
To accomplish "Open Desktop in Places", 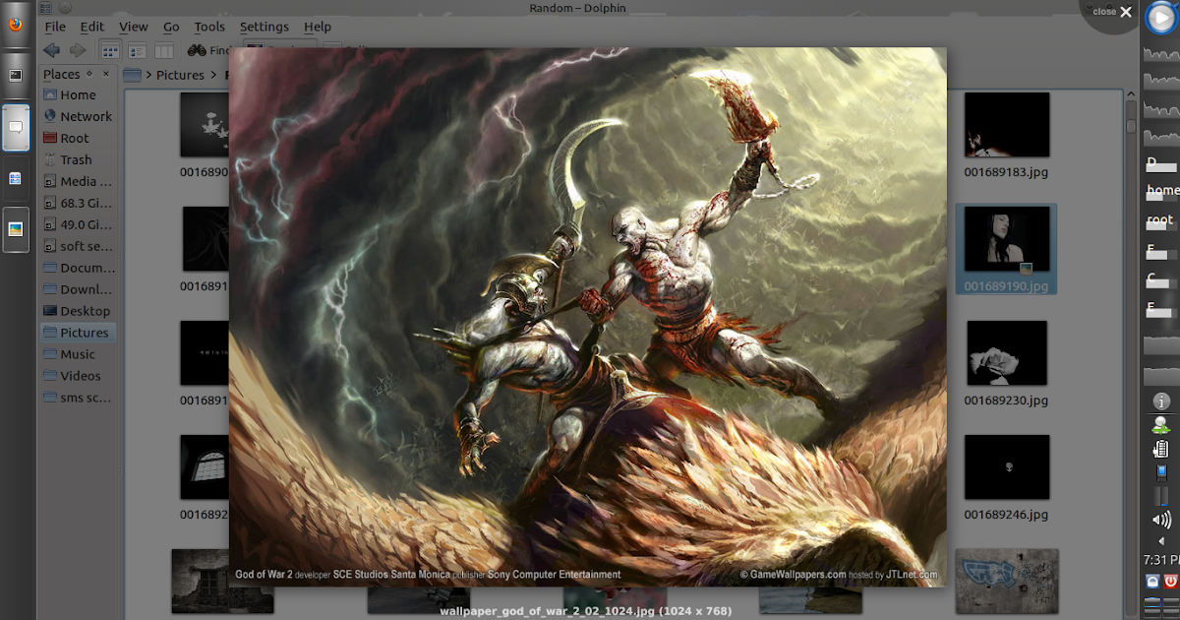I will click(78, 311).
